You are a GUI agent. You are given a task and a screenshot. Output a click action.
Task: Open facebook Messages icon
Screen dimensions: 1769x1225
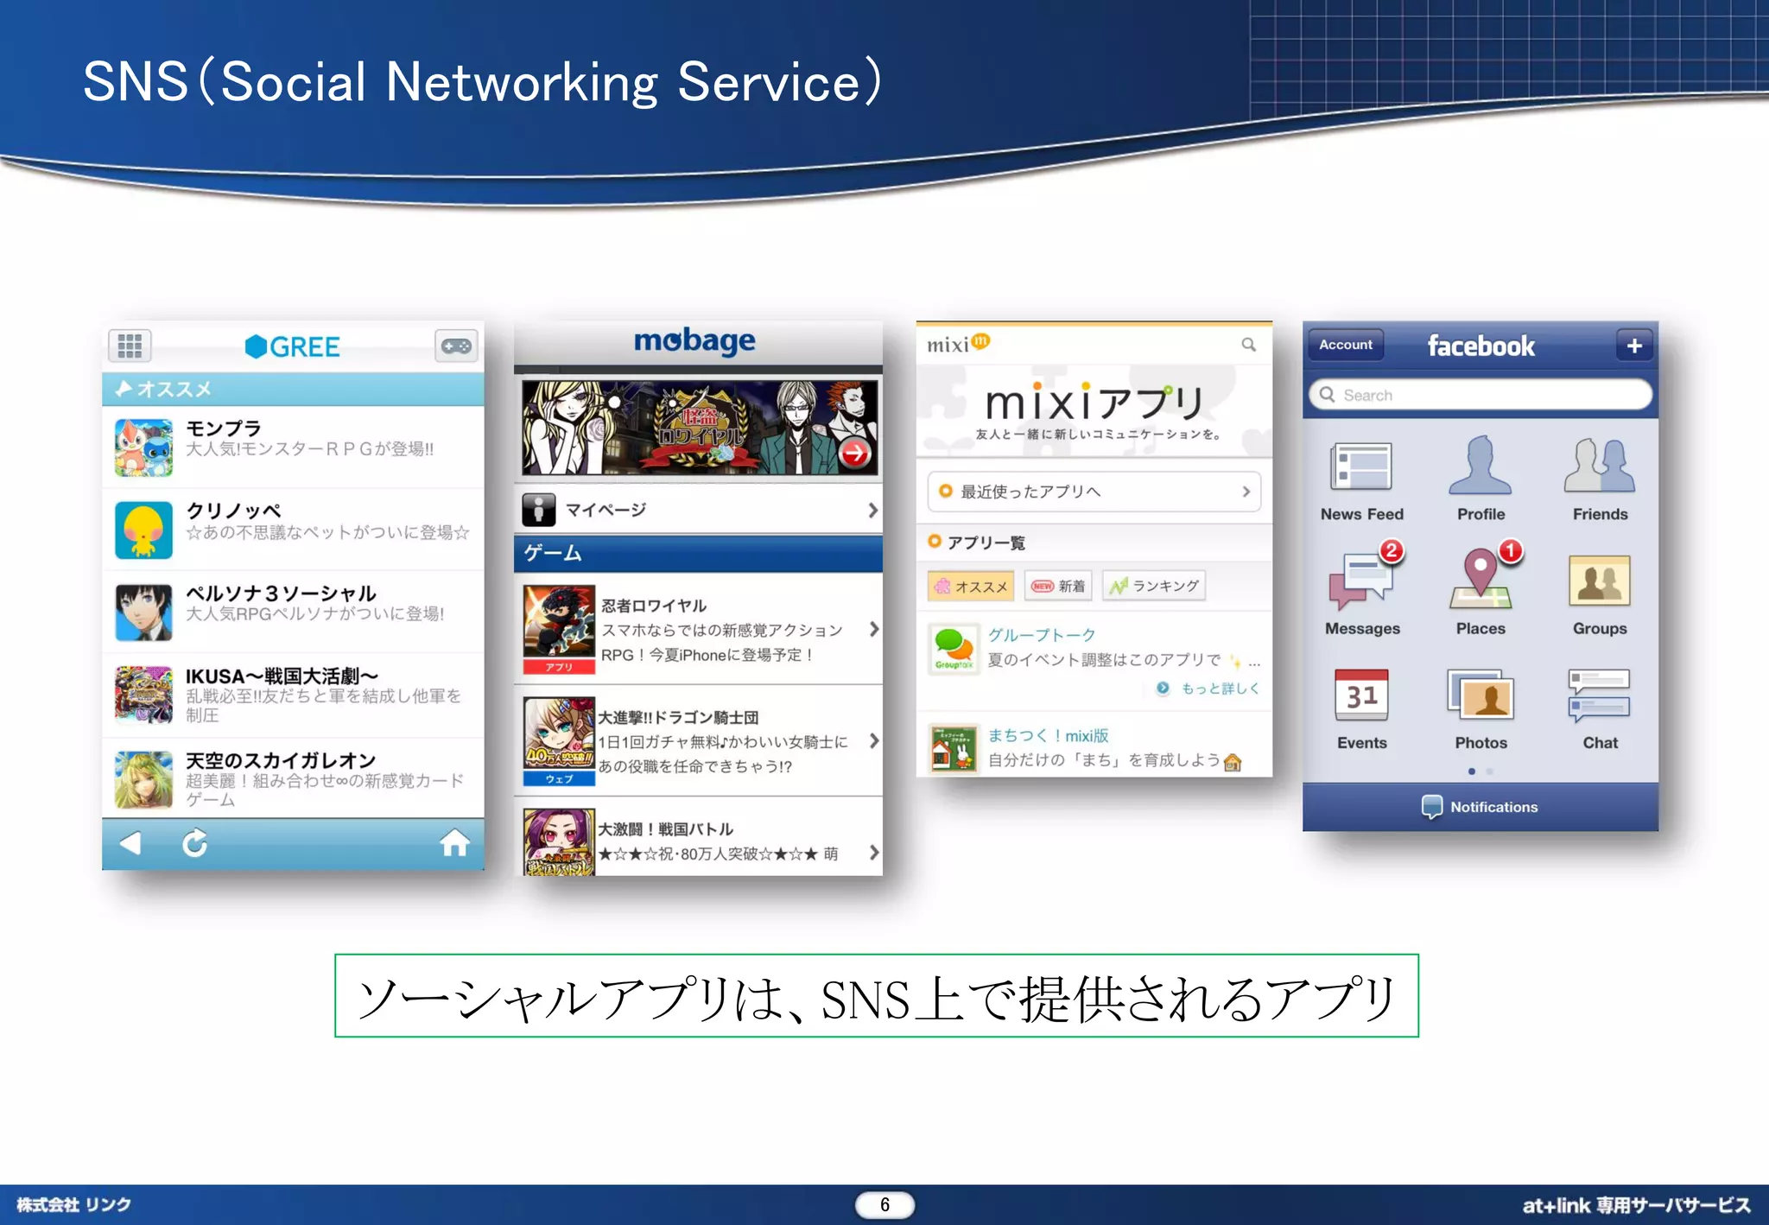[x=1362, y=581]
